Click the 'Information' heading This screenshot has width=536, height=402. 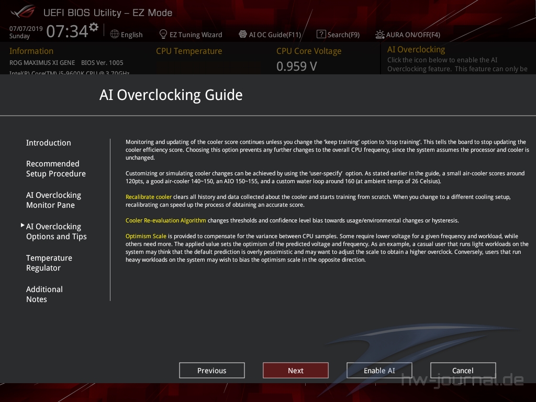point(31,51)
